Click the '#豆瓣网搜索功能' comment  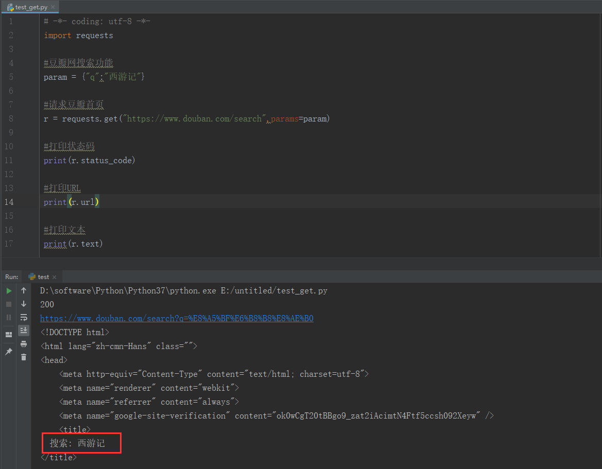point(78,63)
